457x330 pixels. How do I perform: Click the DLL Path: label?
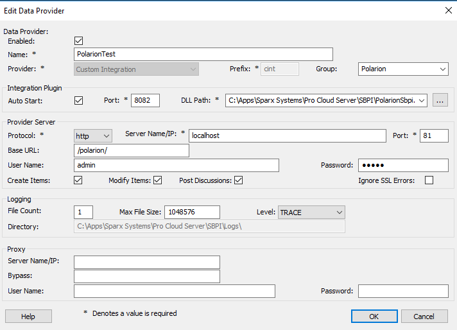[x=196, y=100]
